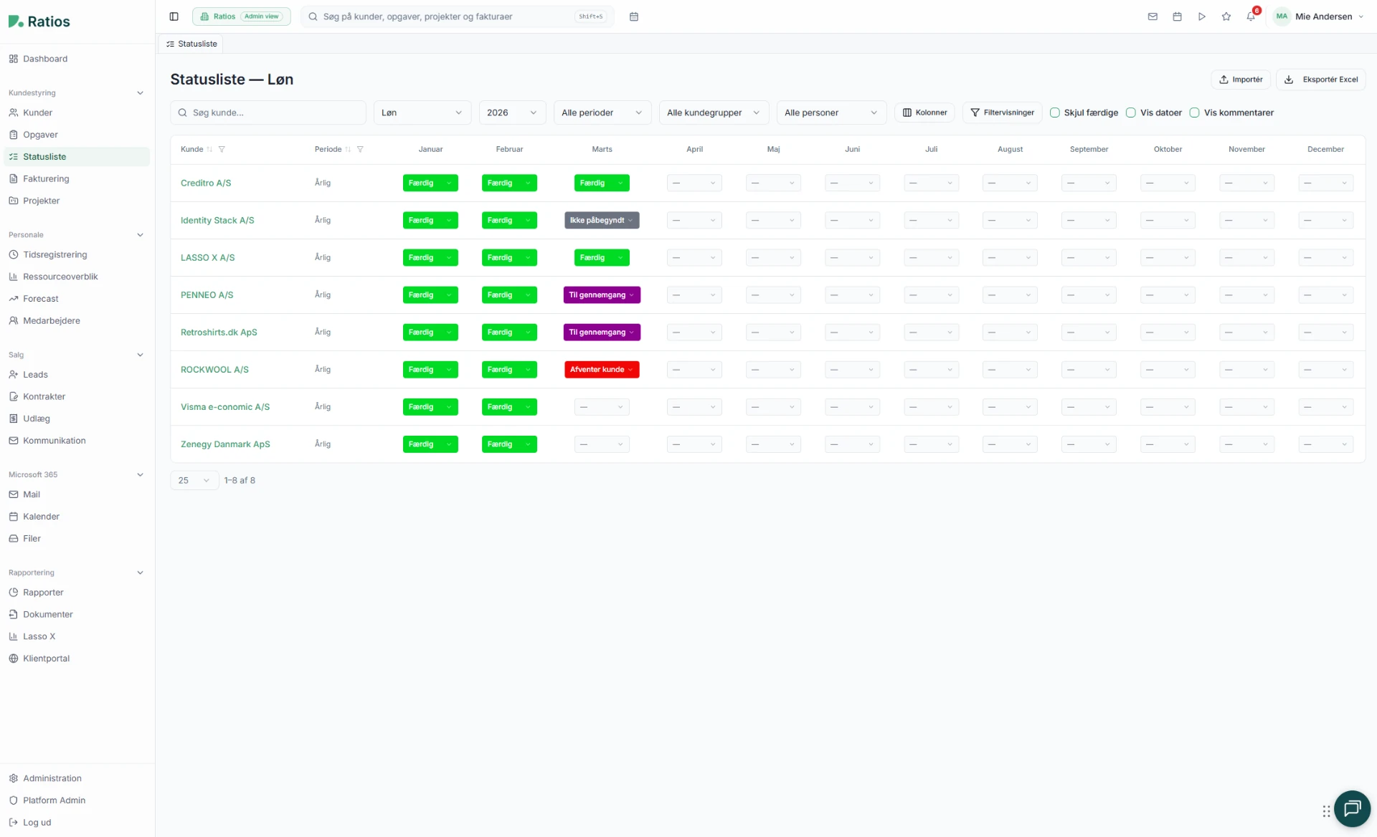Open the calendar icon beside the search bar

click(634, 16)
